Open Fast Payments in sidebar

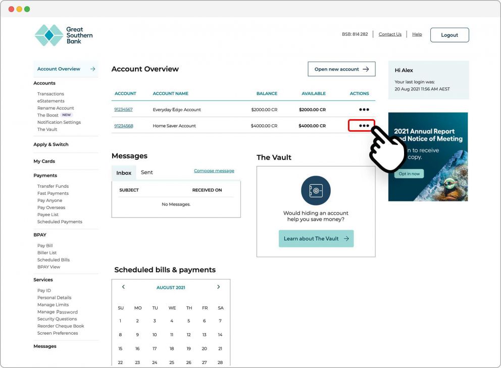[x=53, y=193]
